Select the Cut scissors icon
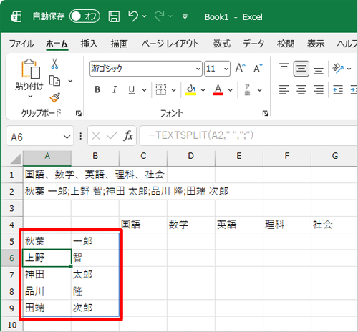 (54, 64)
